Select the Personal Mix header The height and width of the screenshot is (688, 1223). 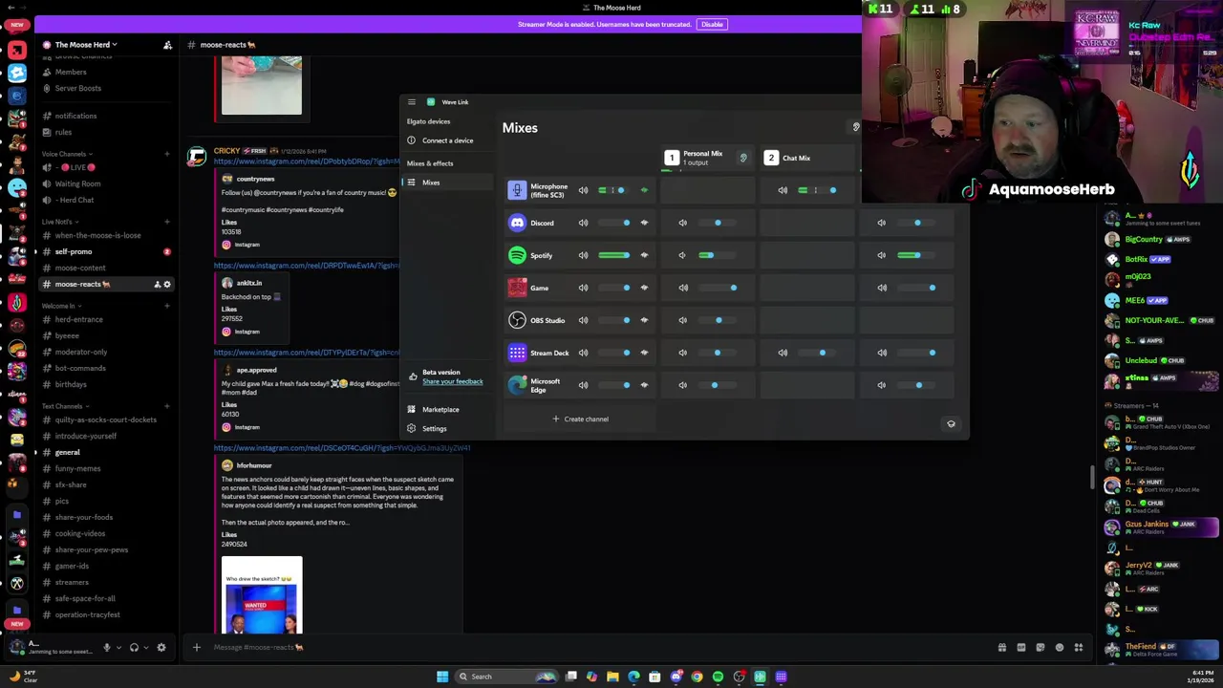point(707,158)
